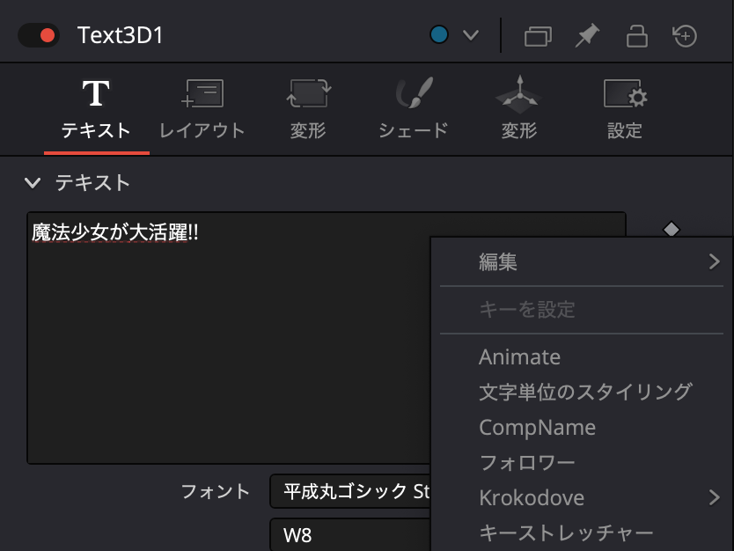Screen dimensions: 734x551
Task: Open the 編集 submenu
Action: [x=582, y=261]
